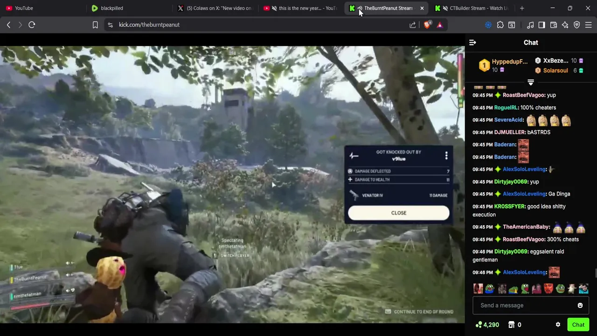Close TheBurntPeanut Stream tab
The height and width of the screenshot is (336, 597).
[x=422, y=8]
